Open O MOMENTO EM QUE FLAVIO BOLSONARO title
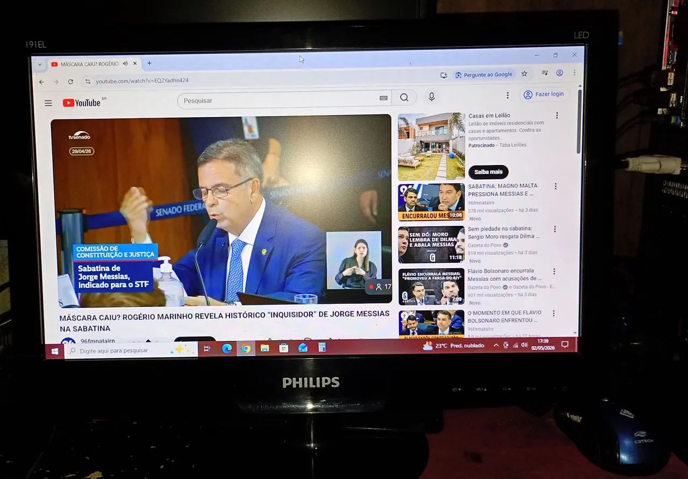Image resolution: width=688 pixels, height=479 pixels. pos(505,316)
